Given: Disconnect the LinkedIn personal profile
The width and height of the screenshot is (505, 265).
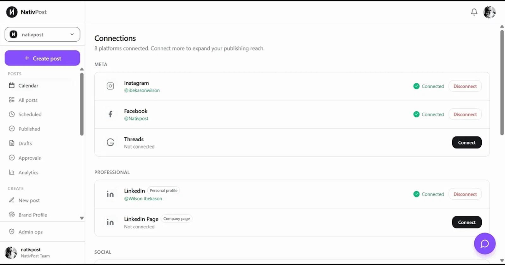Looking at the screenshot, I should (465, 194).
